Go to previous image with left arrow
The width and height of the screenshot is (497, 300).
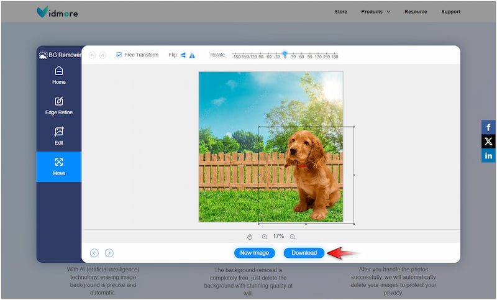click(94, 253)
